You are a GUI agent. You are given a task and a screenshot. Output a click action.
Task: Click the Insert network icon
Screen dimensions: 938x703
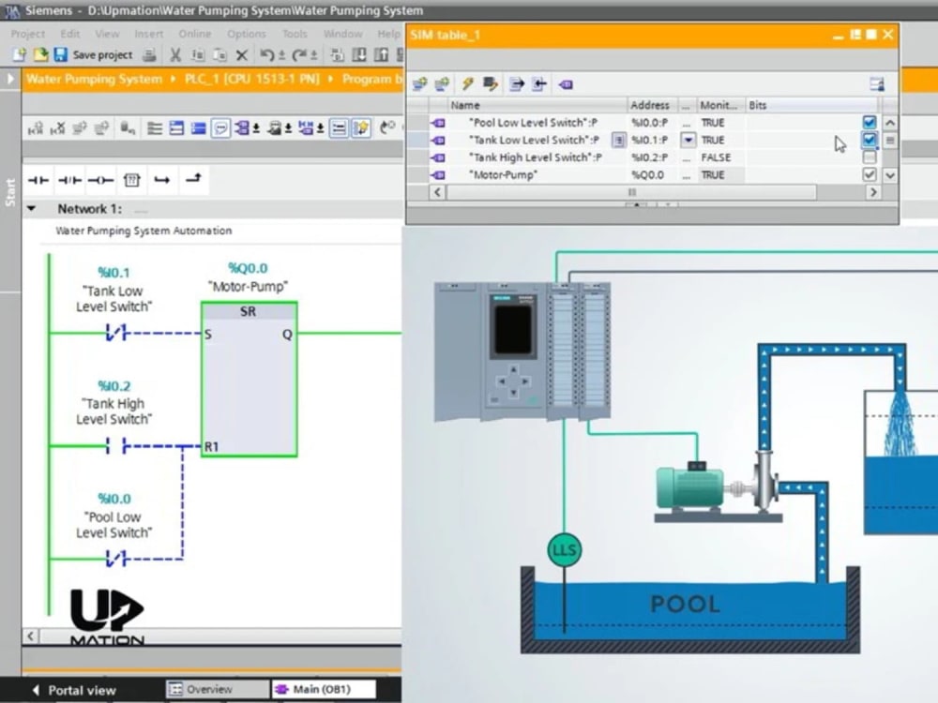click(x=36, y=127)
